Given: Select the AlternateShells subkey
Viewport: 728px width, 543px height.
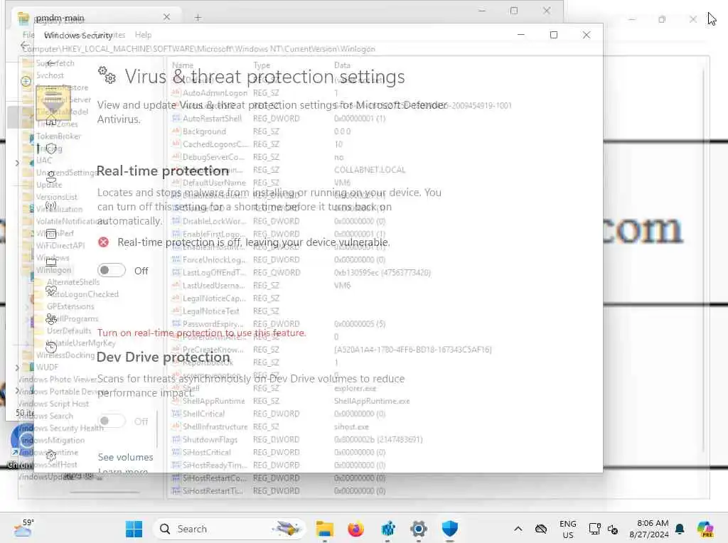Looking at the screenshot, I should [x=73, y=281].
